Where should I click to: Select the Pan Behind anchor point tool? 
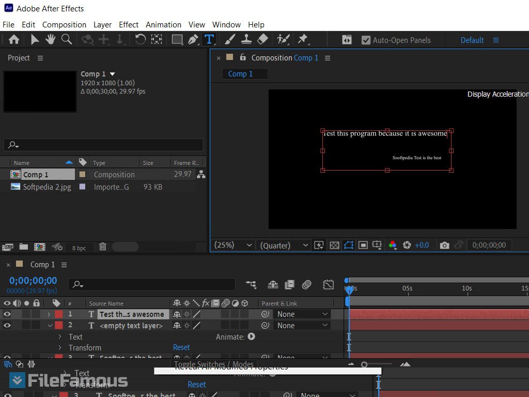[157, 39]
